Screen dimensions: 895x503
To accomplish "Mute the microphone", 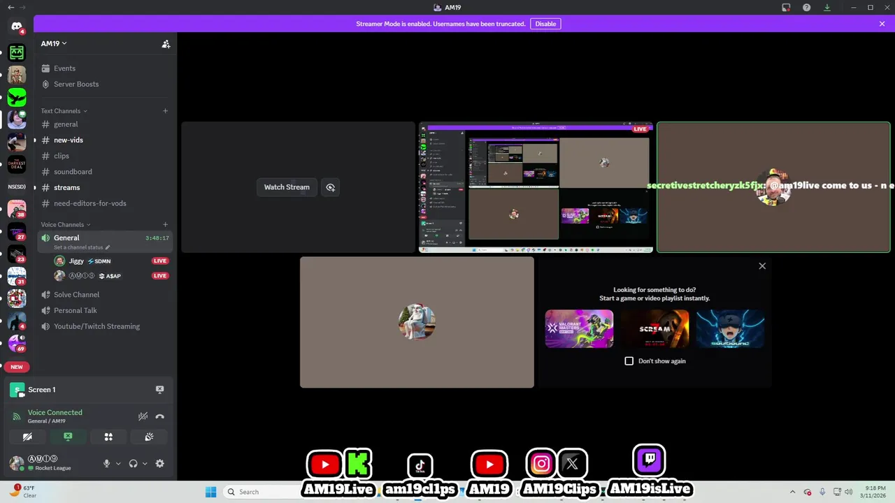I will [x=107, y=463].
